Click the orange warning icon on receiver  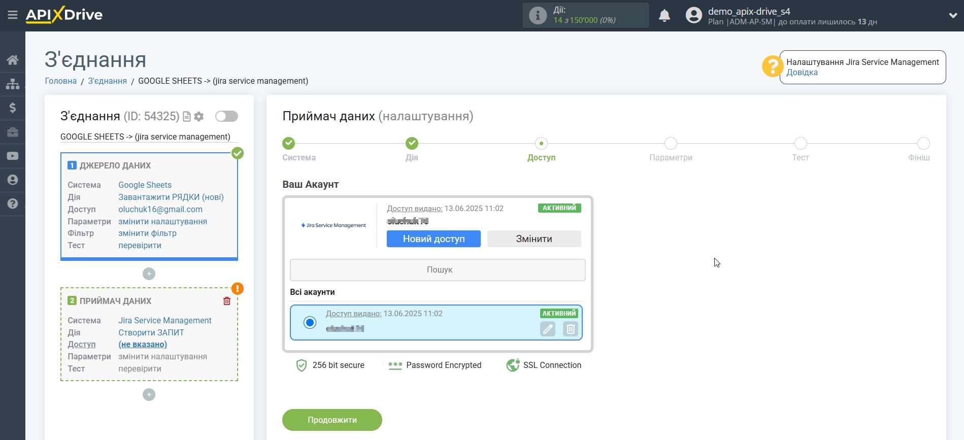[238, 289]
